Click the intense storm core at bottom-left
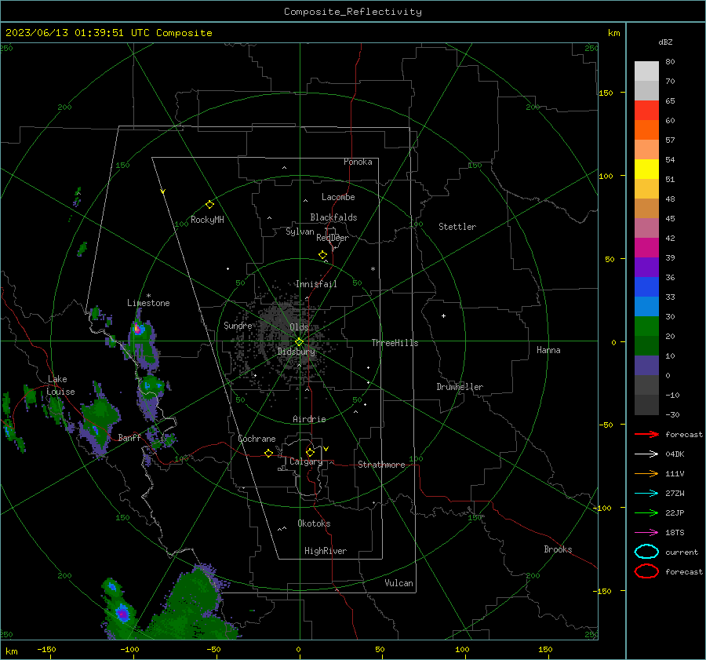This screenshot has height=660, width=706. (x=122, y=613)
